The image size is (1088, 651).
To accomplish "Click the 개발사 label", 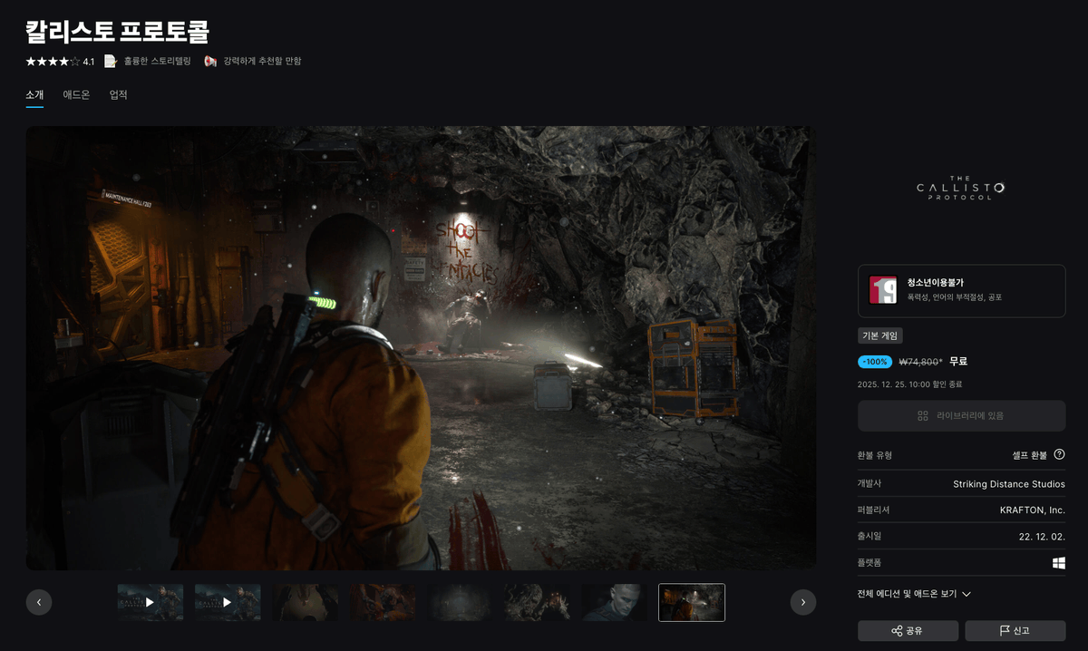I will 870,484.
